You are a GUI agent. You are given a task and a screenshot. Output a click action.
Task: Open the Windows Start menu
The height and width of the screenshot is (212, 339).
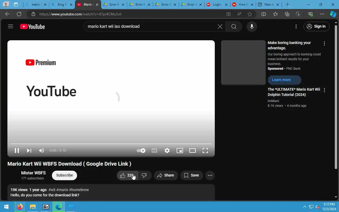[x=6, y=207]
